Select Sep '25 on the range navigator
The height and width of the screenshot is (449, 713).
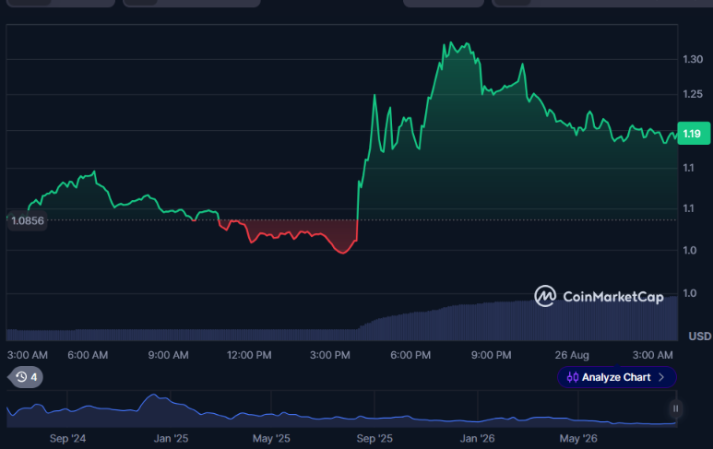[x=374, y=439]
